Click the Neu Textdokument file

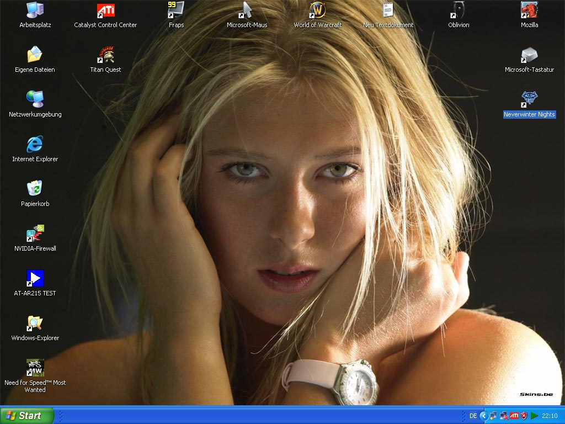[x=388, y=10]
